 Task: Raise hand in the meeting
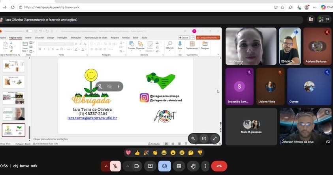point(193,166)
